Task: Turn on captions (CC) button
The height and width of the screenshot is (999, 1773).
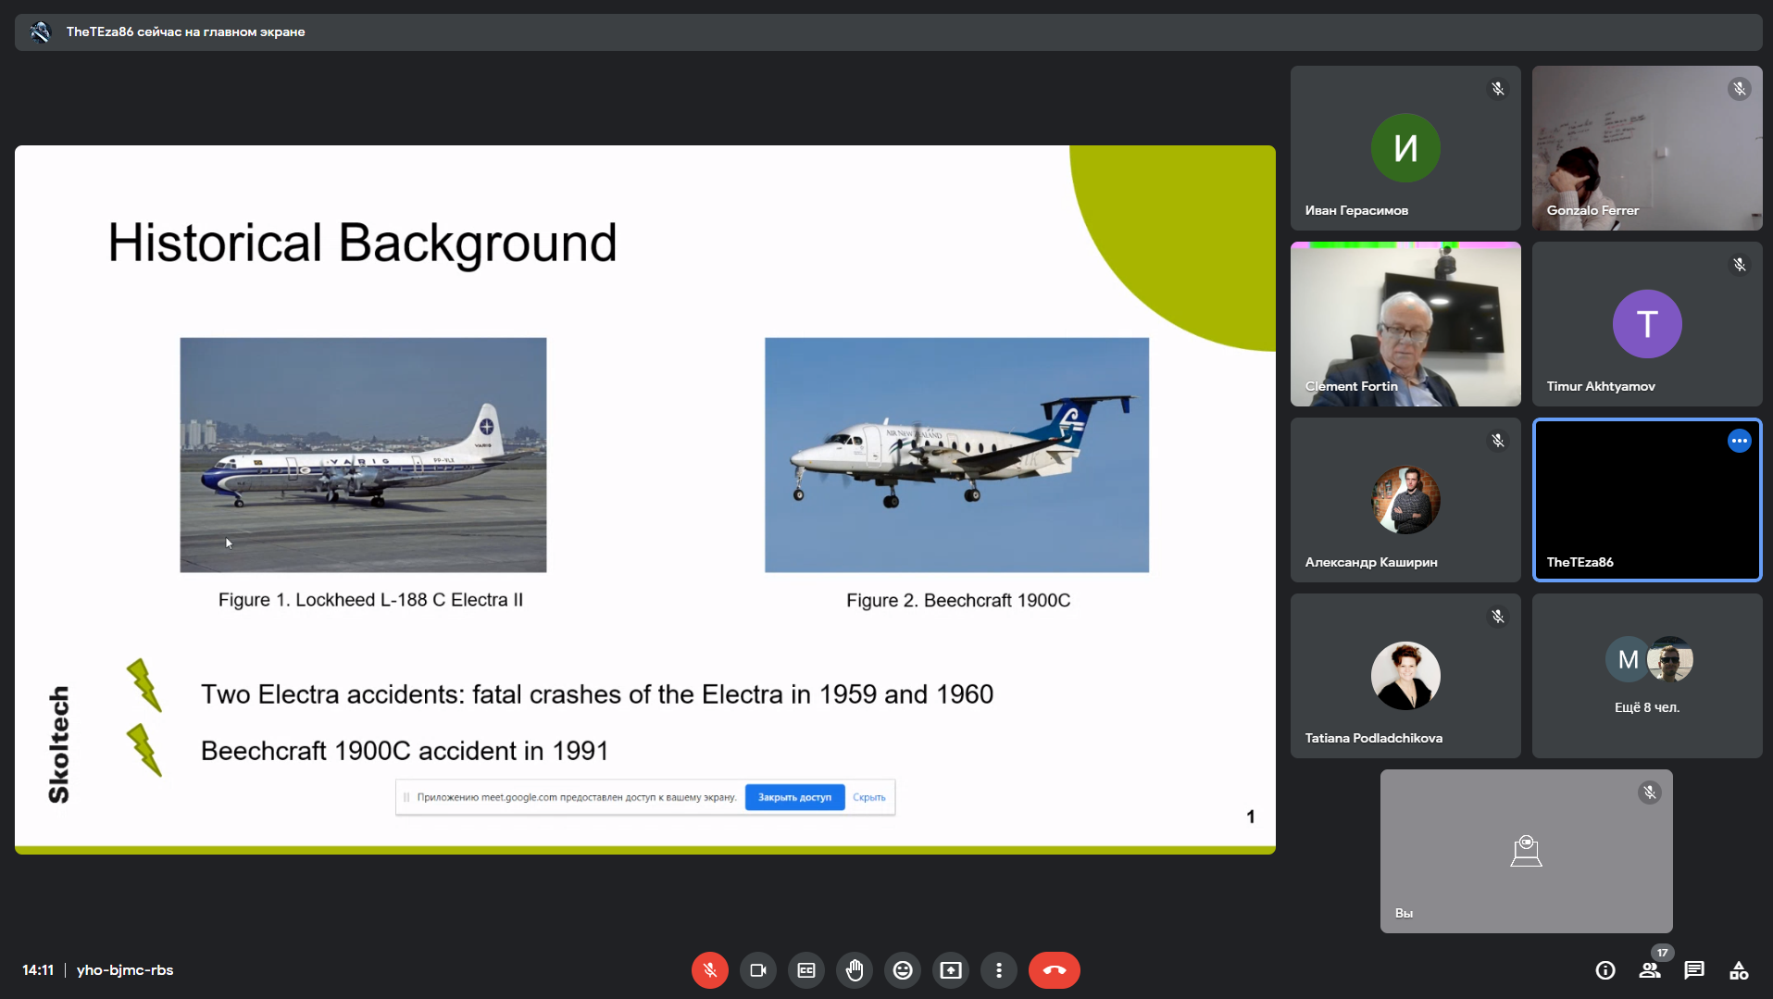Action: click(x=805, y=970)
